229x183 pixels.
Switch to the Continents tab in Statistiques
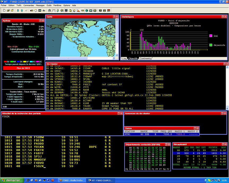145,59
